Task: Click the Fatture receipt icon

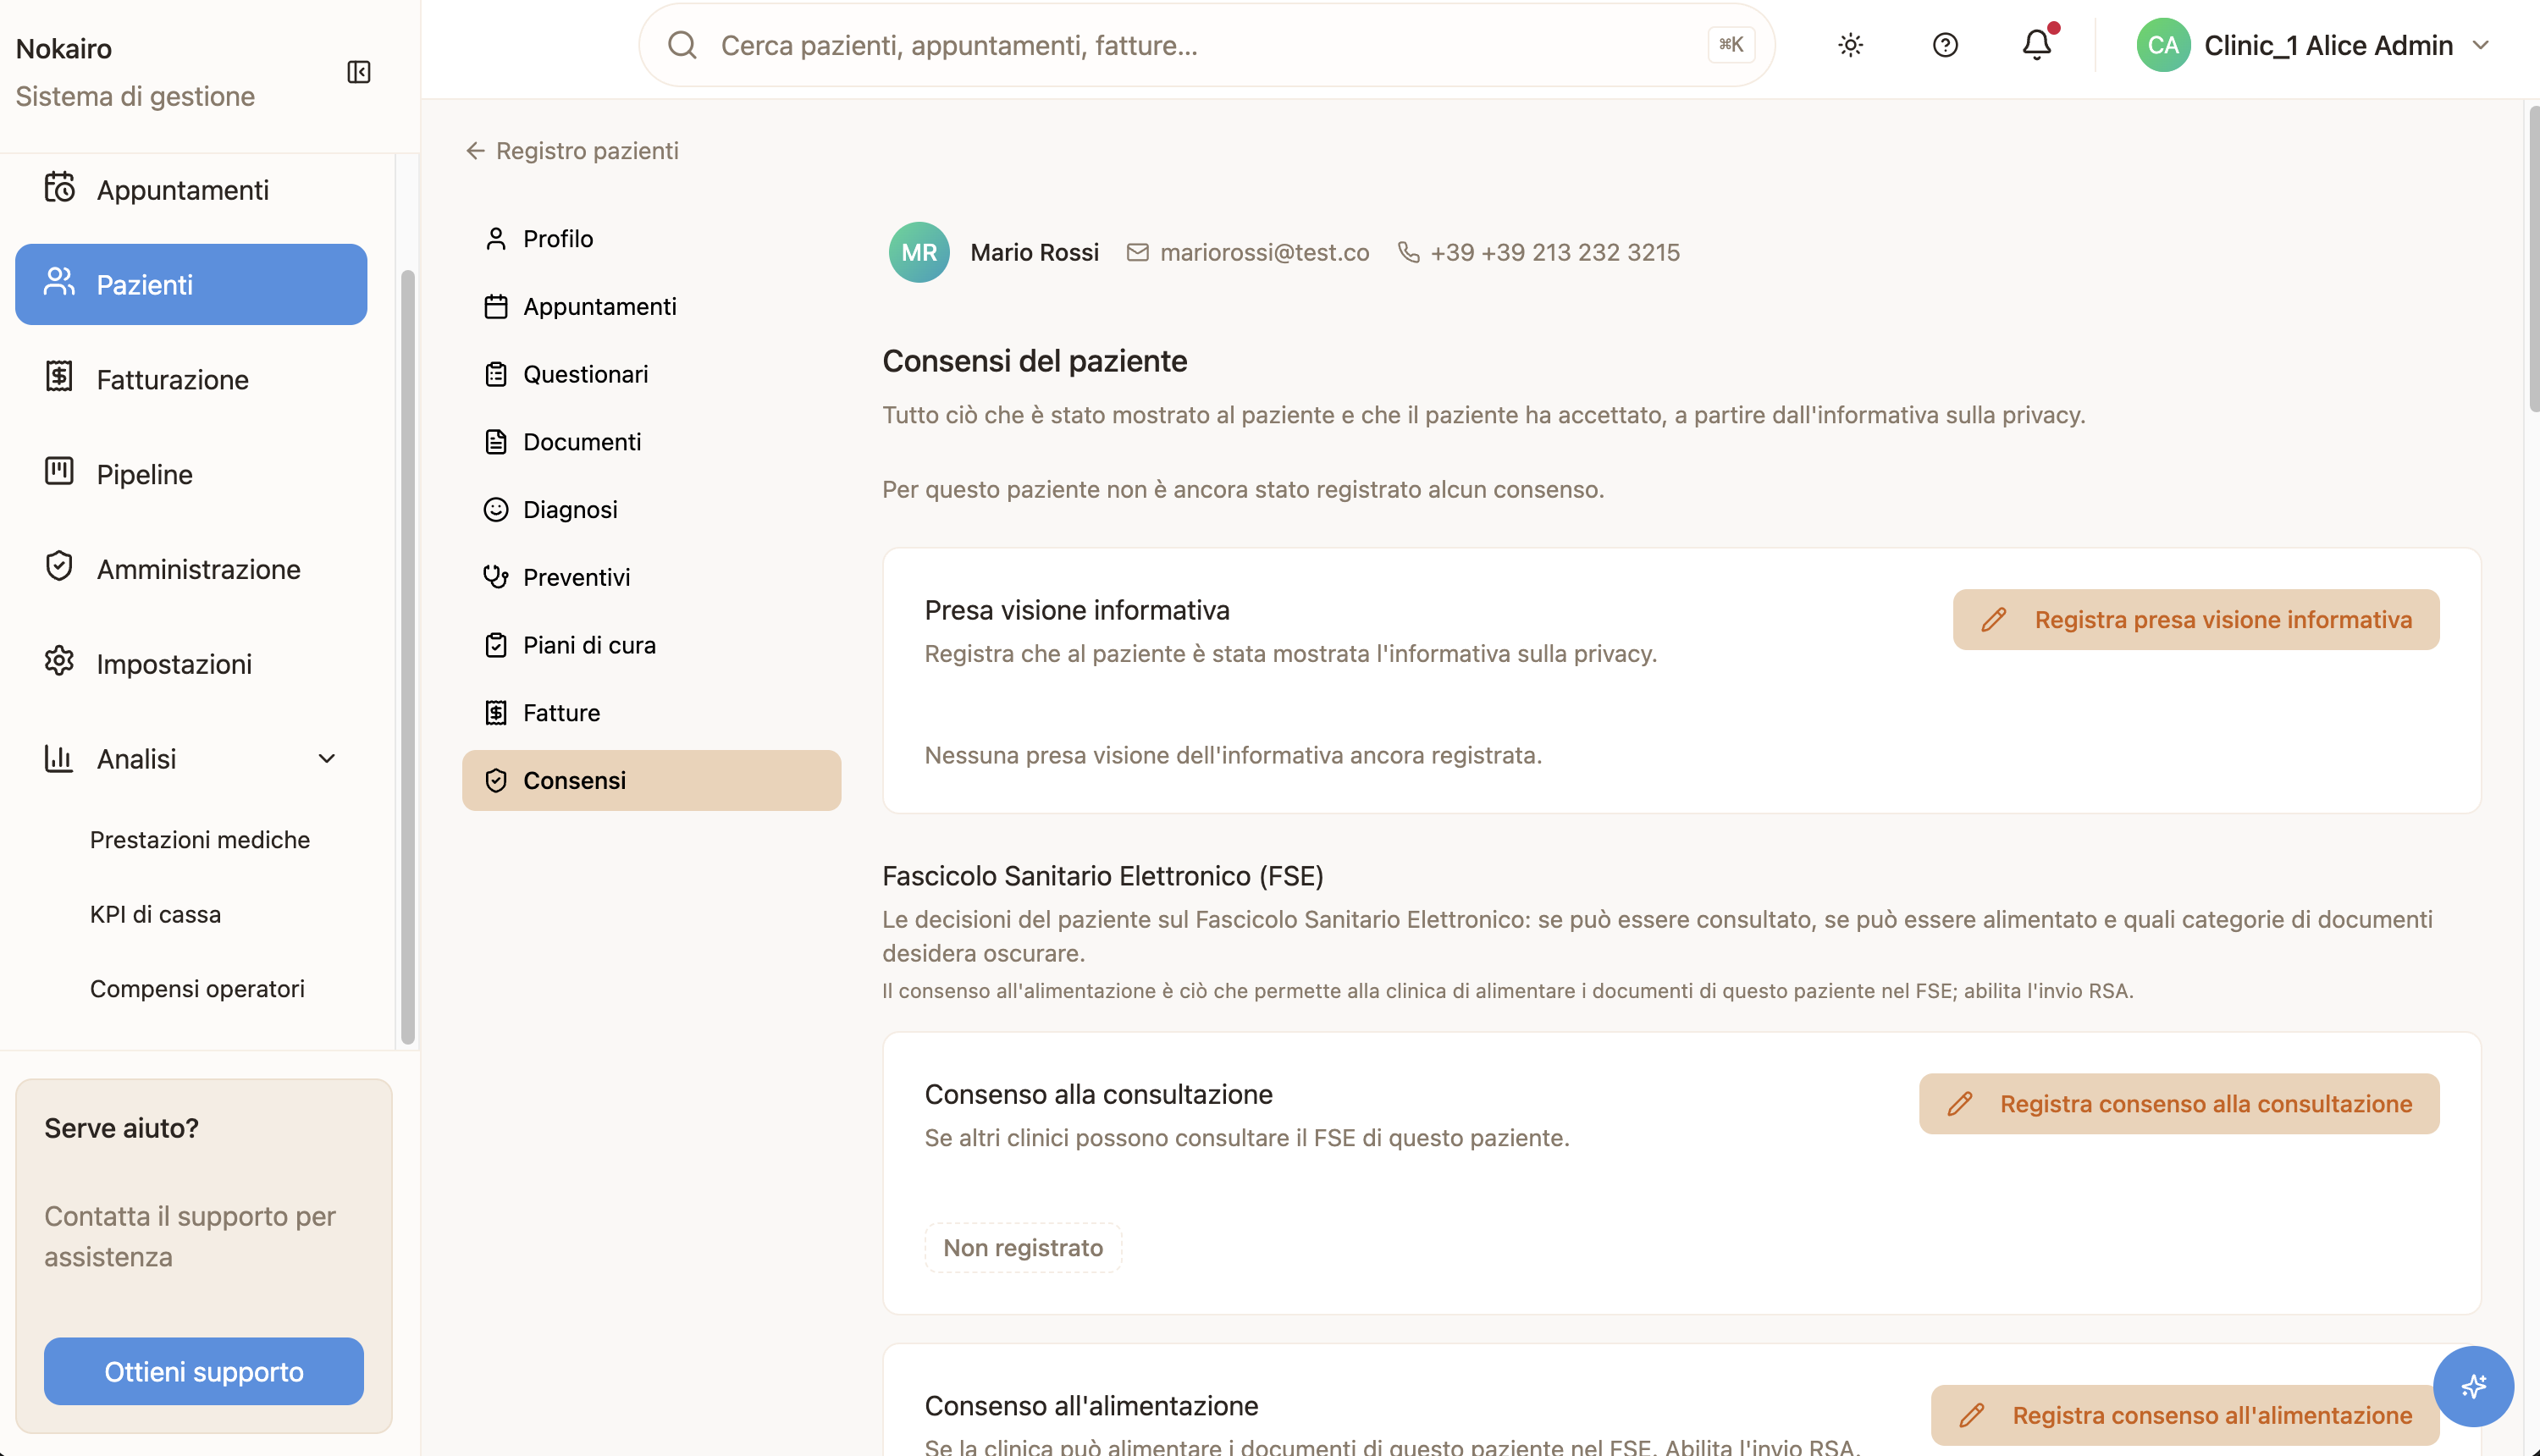Action: point(496,712)
